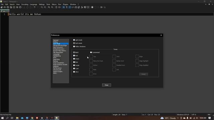The image size is (214, 120).
Task: Click the Print toolbar icon
Action: tap(20, 7)
